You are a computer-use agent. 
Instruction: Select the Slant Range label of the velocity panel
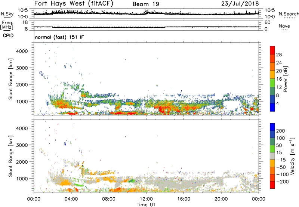(10, 156)
